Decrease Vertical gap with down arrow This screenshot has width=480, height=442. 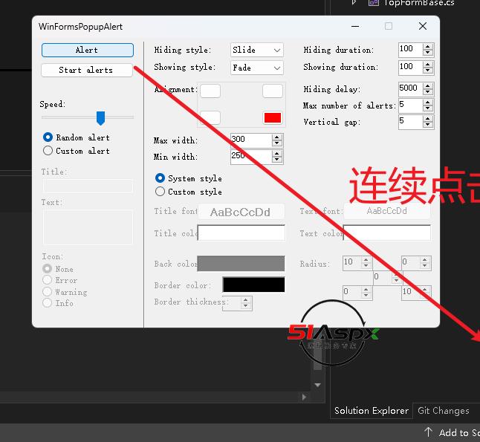pyautogui.click(x=428, y=125)
